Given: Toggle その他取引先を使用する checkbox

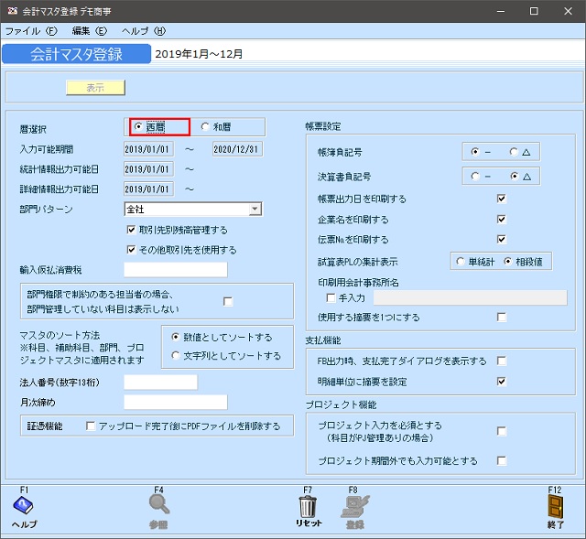Looking at the screenshot, I should click(x=131, y=249).
